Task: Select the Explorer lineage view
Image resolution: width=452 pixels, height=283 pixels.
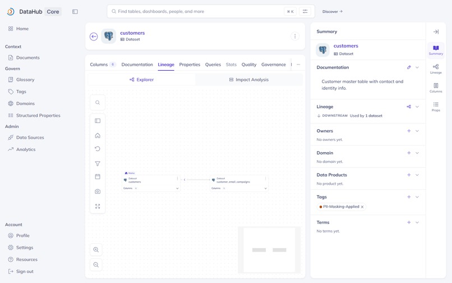Action: coord(141,79)
